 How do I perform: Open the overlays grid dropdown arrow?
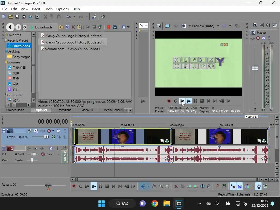[x=230, y=26]
